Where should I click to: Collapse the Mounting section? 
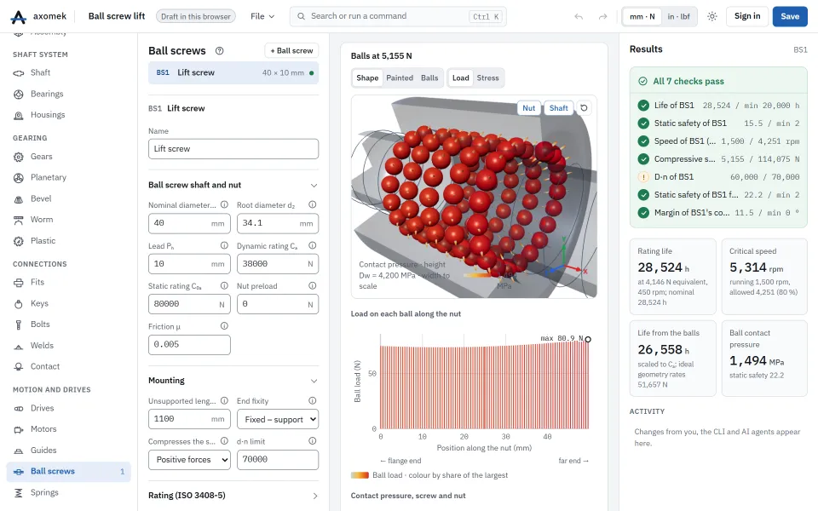click(314, 381)
